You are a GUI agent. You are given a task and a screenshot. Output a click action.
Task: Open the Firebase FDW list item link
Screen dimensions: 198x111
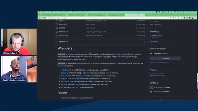tap(64, 81)
